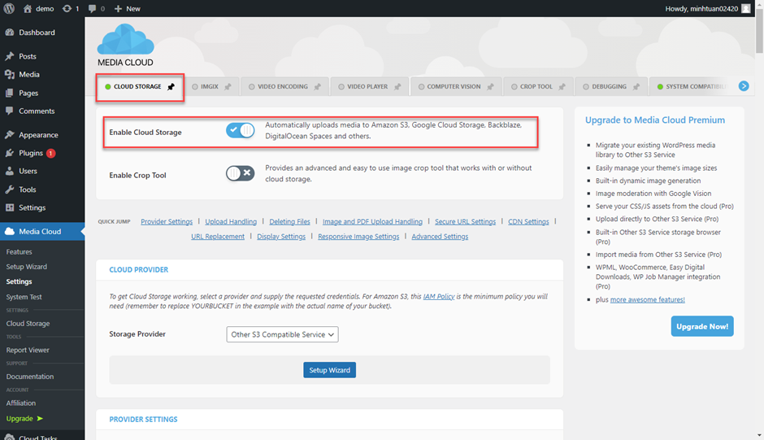Click the pin icon on Cloud Storage tab
This screenshot has width=764, height=440.
pos(171,87)
